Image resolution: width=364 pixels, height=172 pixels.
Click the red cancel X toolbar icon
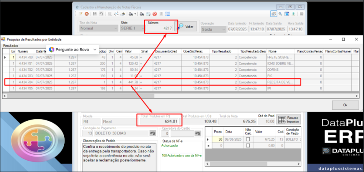click(x=86, y=14)
